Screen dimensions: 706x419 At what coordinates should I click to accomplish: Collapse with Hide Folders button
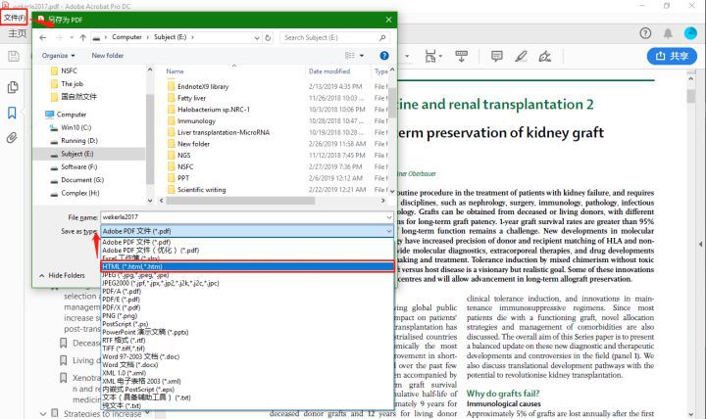click(62, 275)
